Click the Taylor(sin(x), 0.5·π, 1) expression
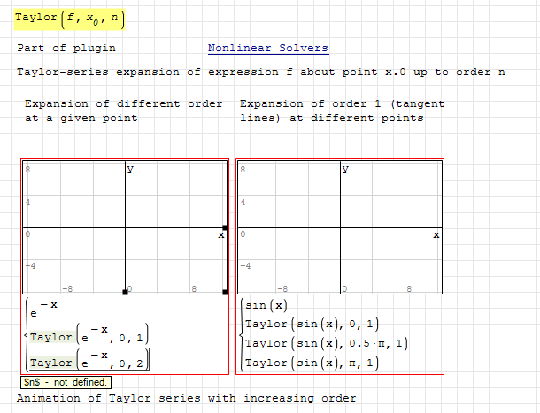Screen dimensions: 540x413 tap(325, 343)
